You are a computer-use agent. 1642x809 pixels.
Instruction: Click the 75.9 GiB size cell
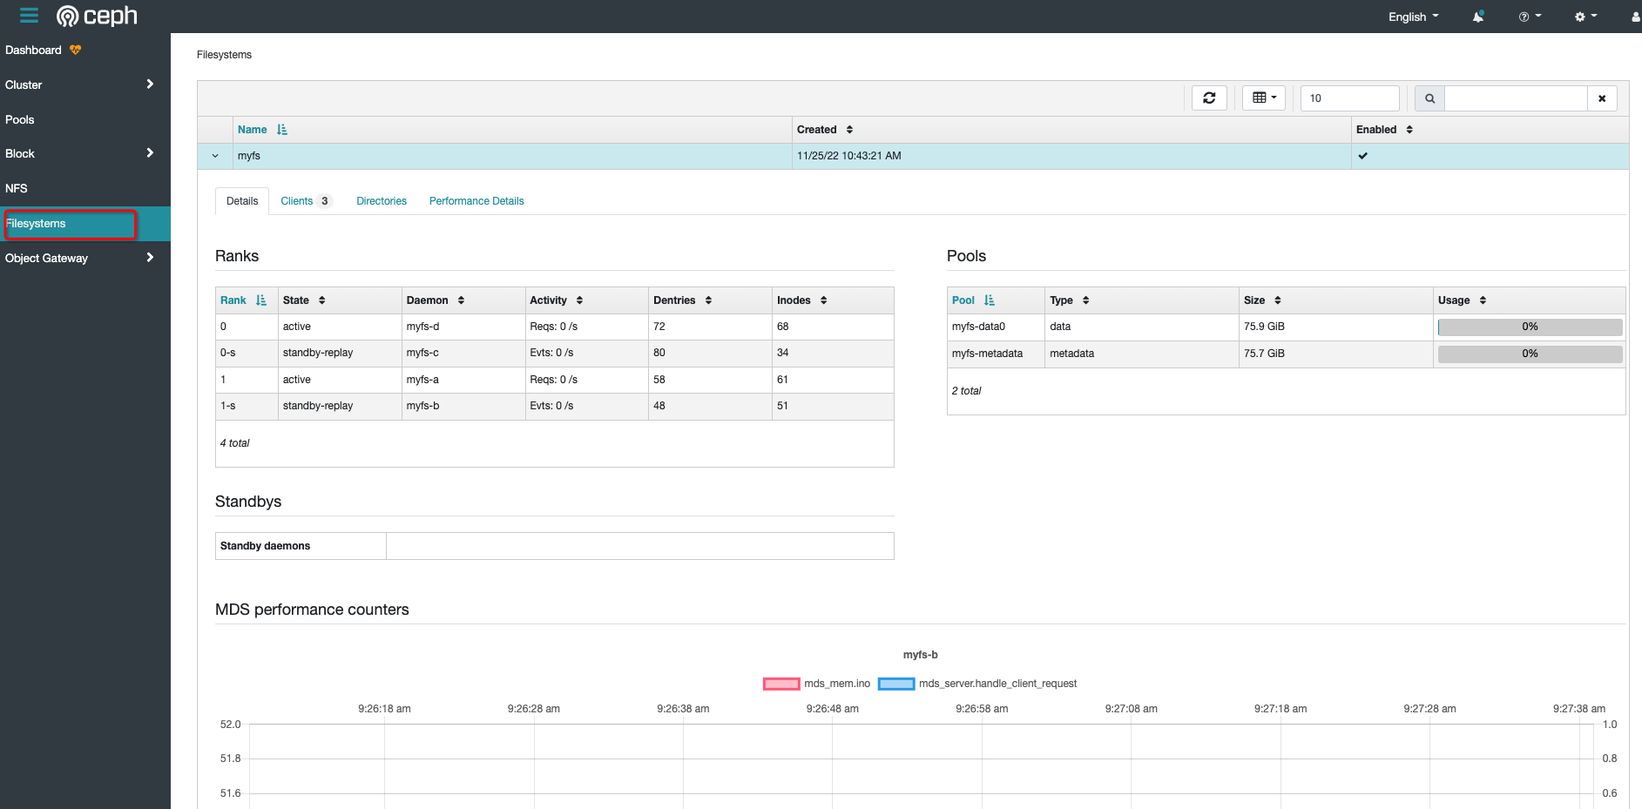[x=1336, y=327]
